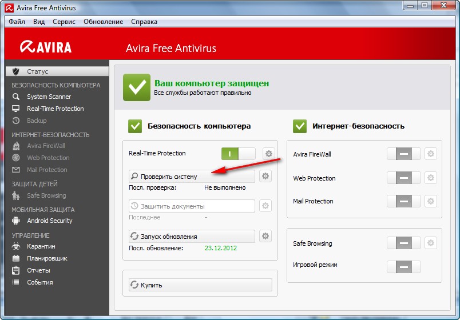Open the Статус sidebar item
The image size is (460, 320).
[57, 71]
